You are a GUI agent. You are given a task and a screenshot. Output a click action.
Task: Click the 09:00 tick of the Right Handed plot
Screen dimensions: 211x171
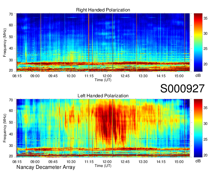tap(35, 76)
